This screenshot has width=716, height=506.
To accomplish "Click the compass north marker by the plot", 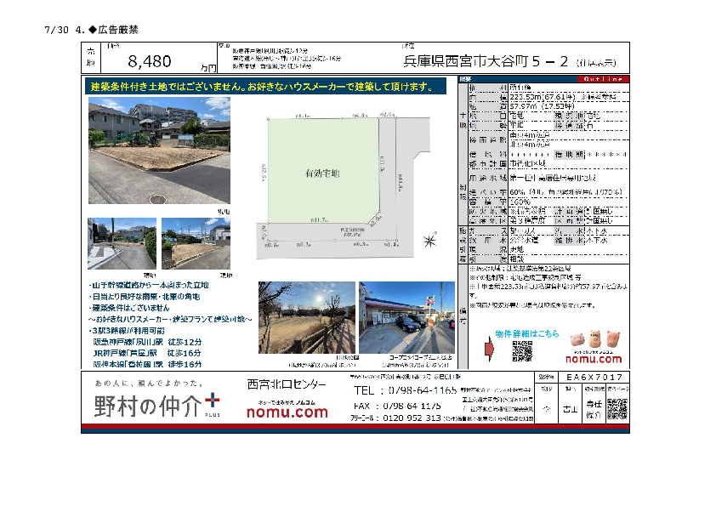I will coord(429,241).
